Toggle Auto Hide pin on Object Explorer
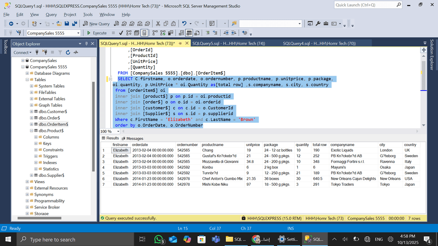This screenshot has height=246, width=438. 86,44
